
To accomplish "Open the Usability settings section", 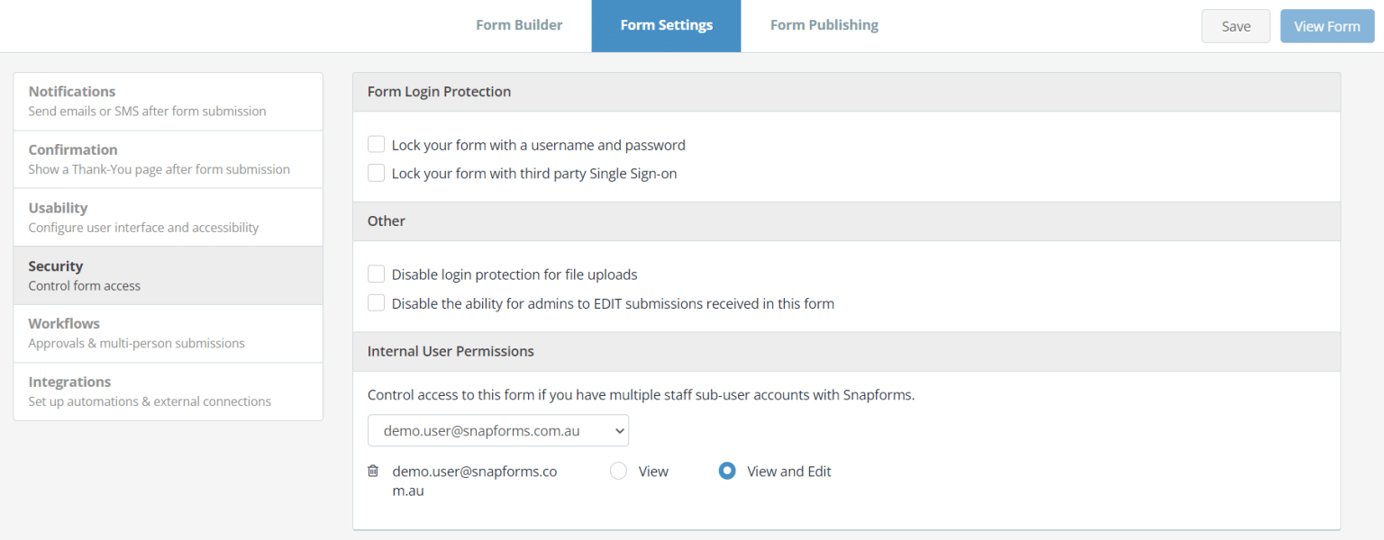I will tap(168, 216).
